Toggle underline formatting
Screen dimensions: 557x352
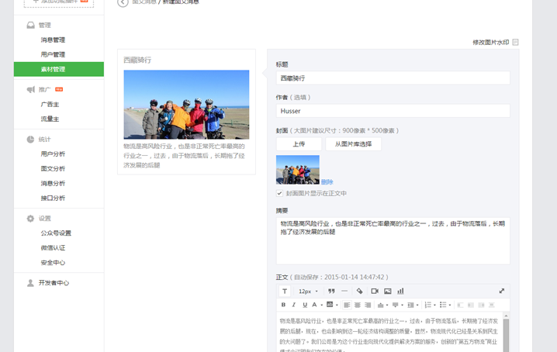point(304,305)
